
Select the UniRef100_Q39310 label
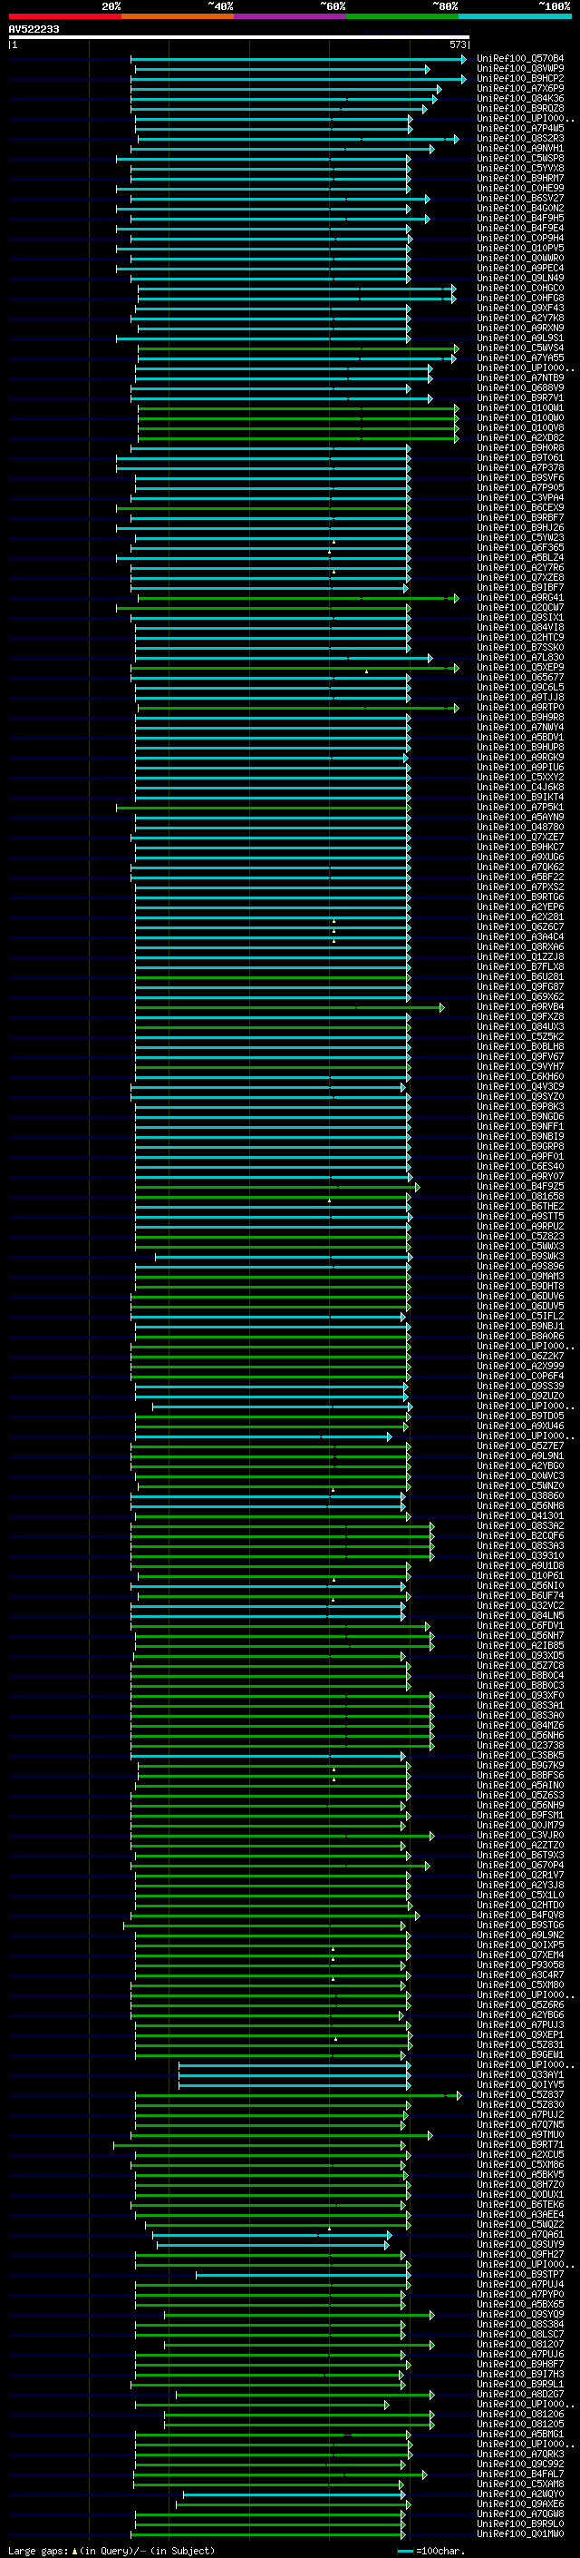pos(520,1556)
